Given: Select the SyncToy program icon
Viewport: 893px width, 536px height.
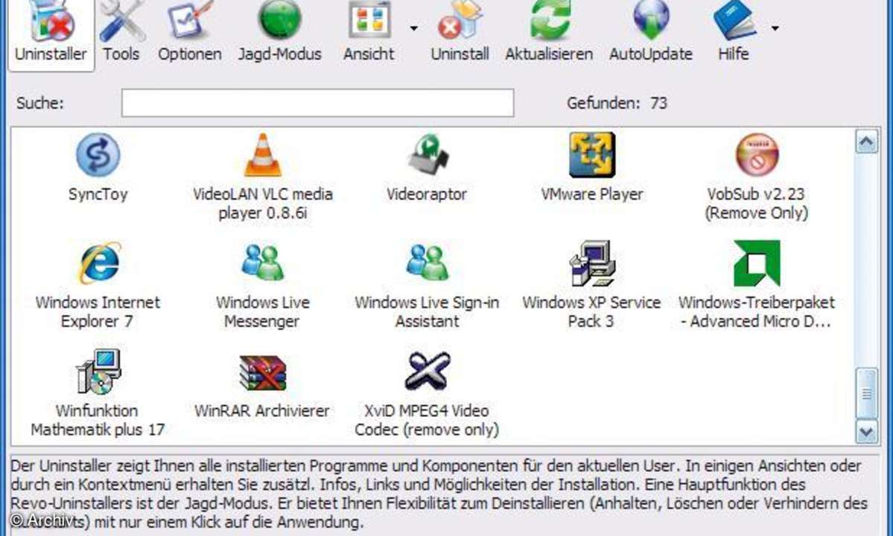Looking at the screenshot, I should (x=98, y=155).
